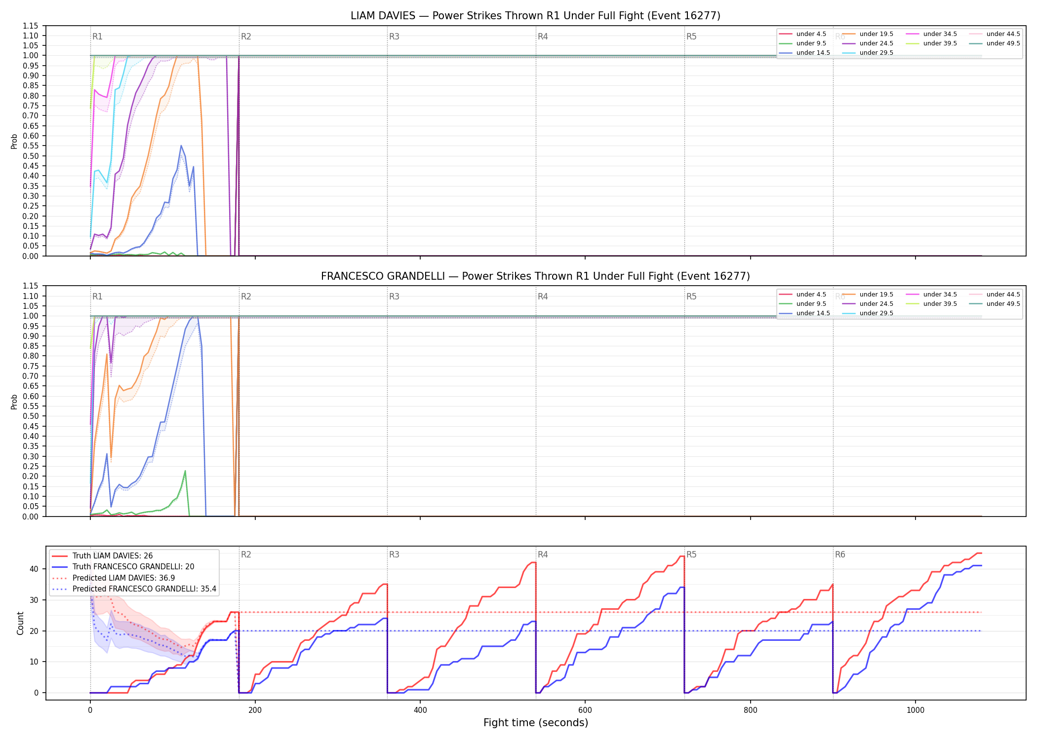Viewport: 1037px width, 740px height.
Task: Click the 800 tick label on the x-axis
Action: click(751, 710)
